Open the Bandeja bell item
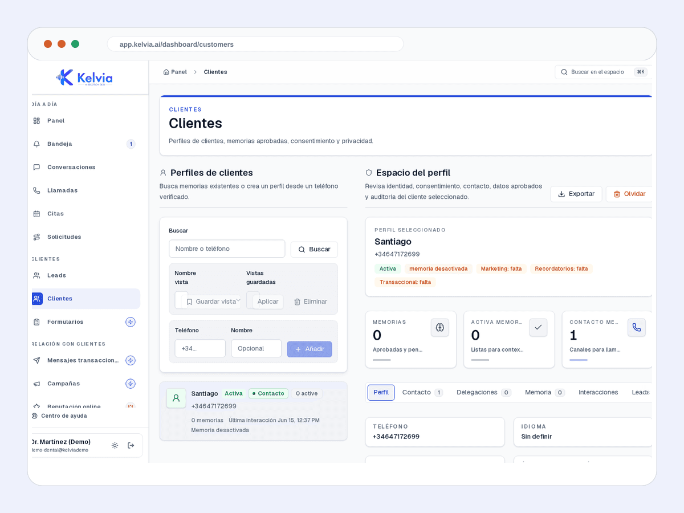This screenshot has width=684, height=513. (x=85, y=144)
